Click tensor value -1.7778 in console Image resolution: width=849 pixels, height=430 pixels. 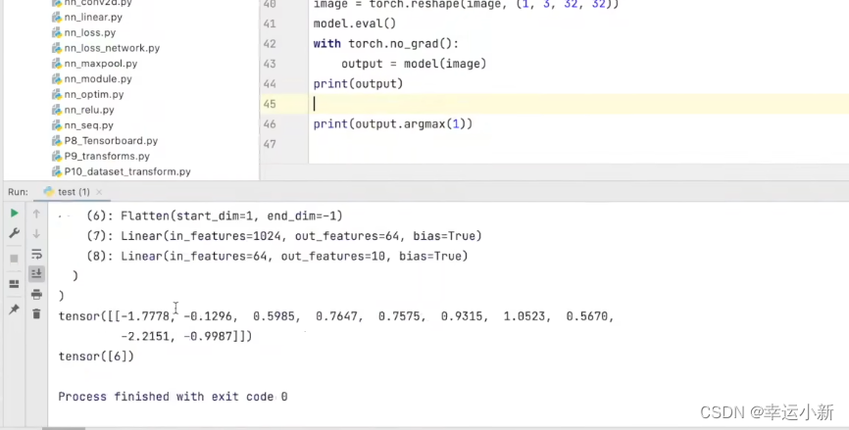[x=144, y=315]
